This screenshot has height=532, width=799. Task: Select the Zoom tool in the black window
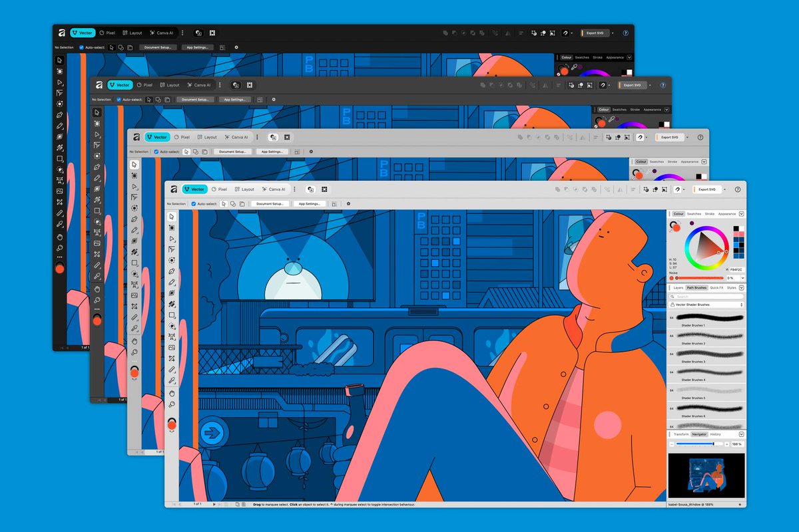pos(59,247)
